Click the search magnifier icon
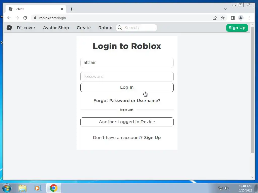Image resolution: width=258 pixels, height=193 pixels. (120, 28)
